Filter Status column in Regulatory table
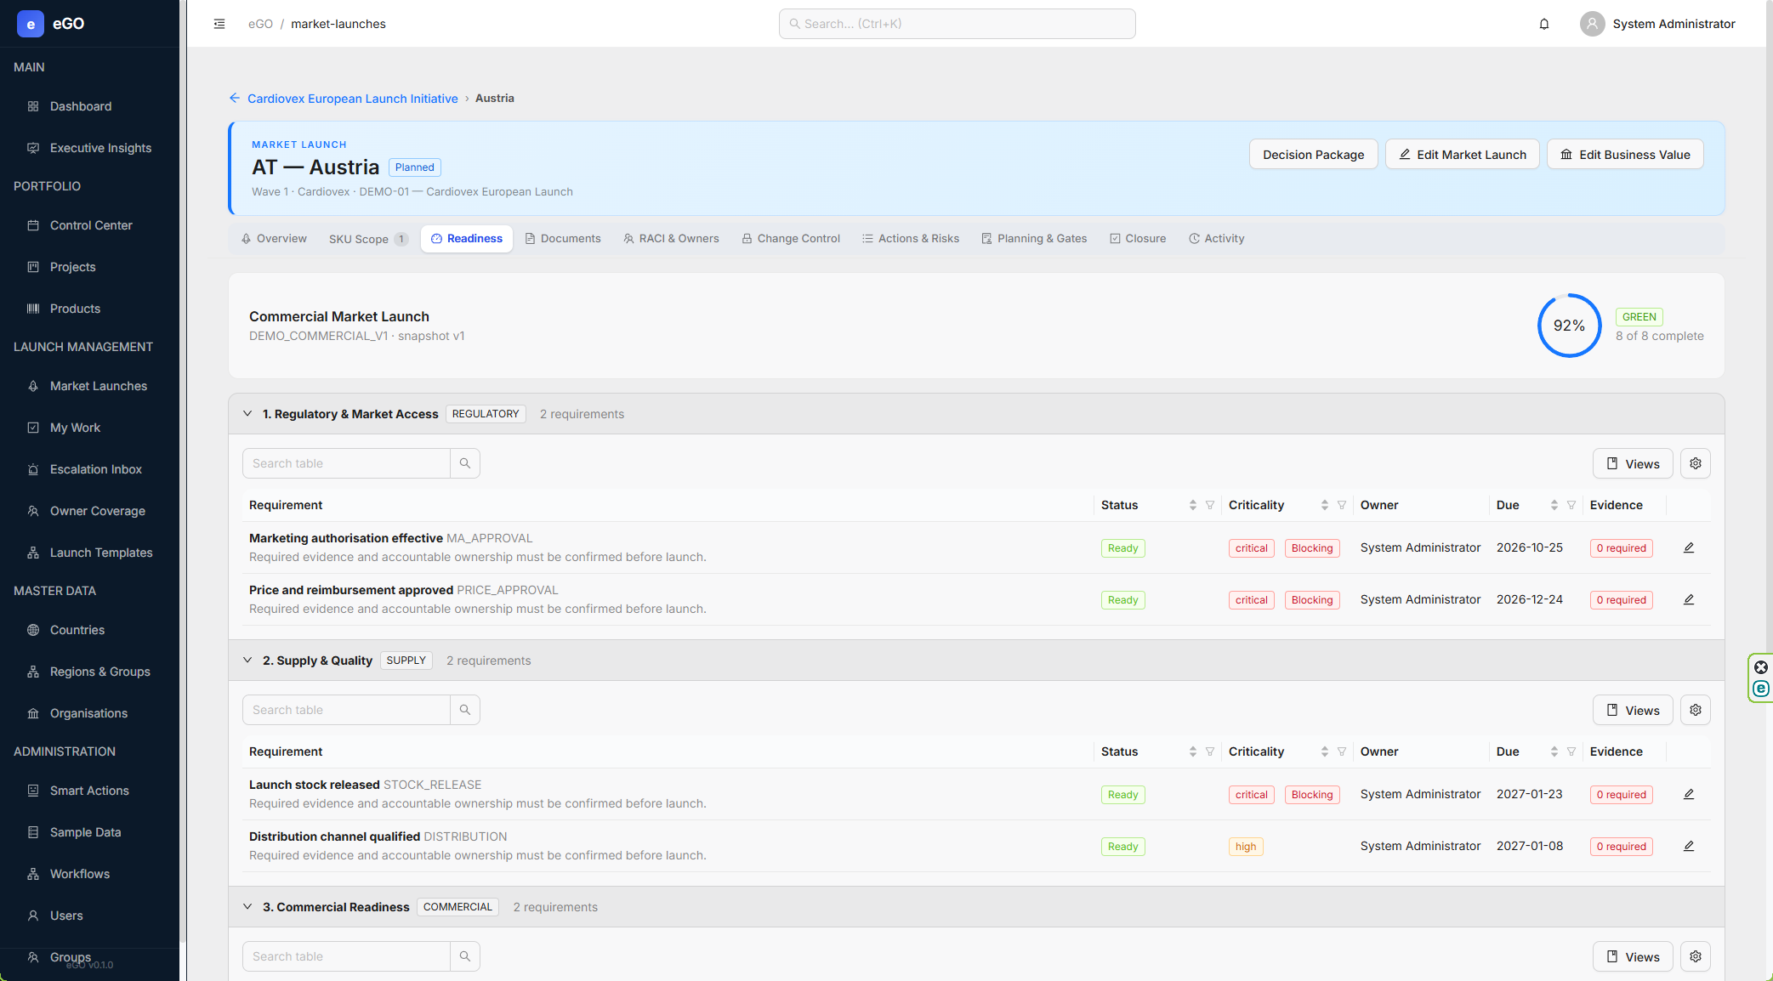The height and width of the screenshot is (981, 1773). point(1210,505)
